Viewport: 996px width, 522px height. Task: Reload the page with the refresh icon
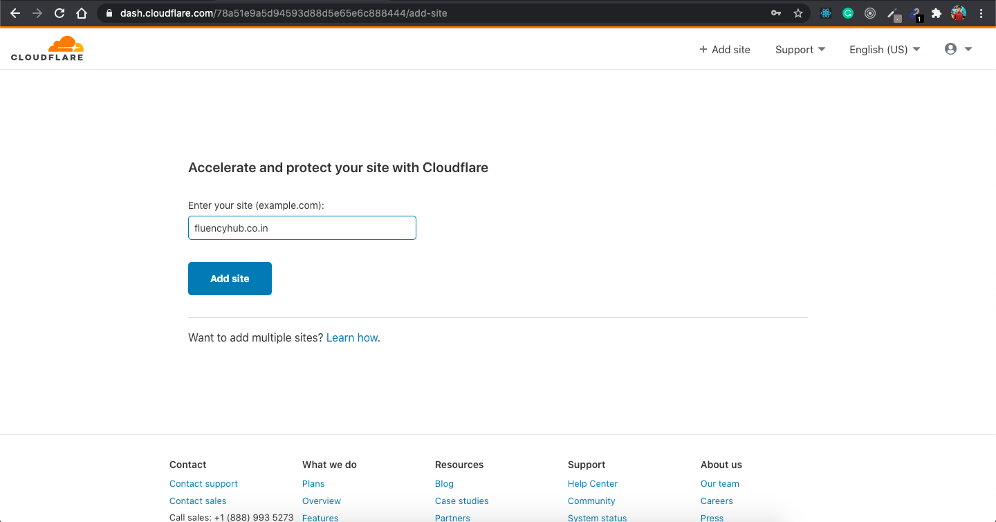coord(59,13)
